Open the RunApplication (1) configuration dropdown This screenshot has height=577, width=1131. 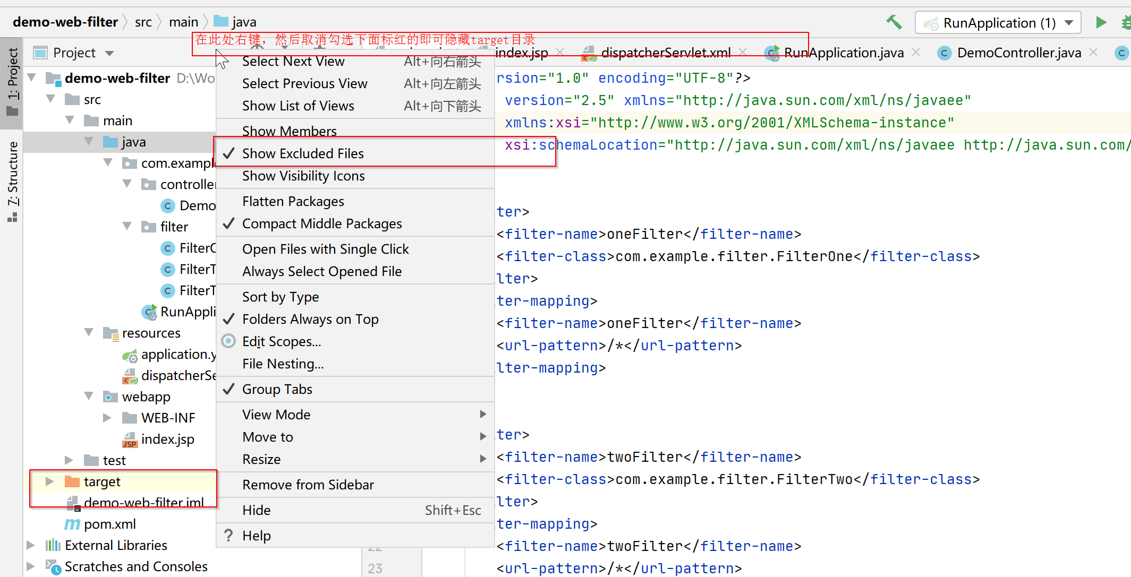[998, 23]
